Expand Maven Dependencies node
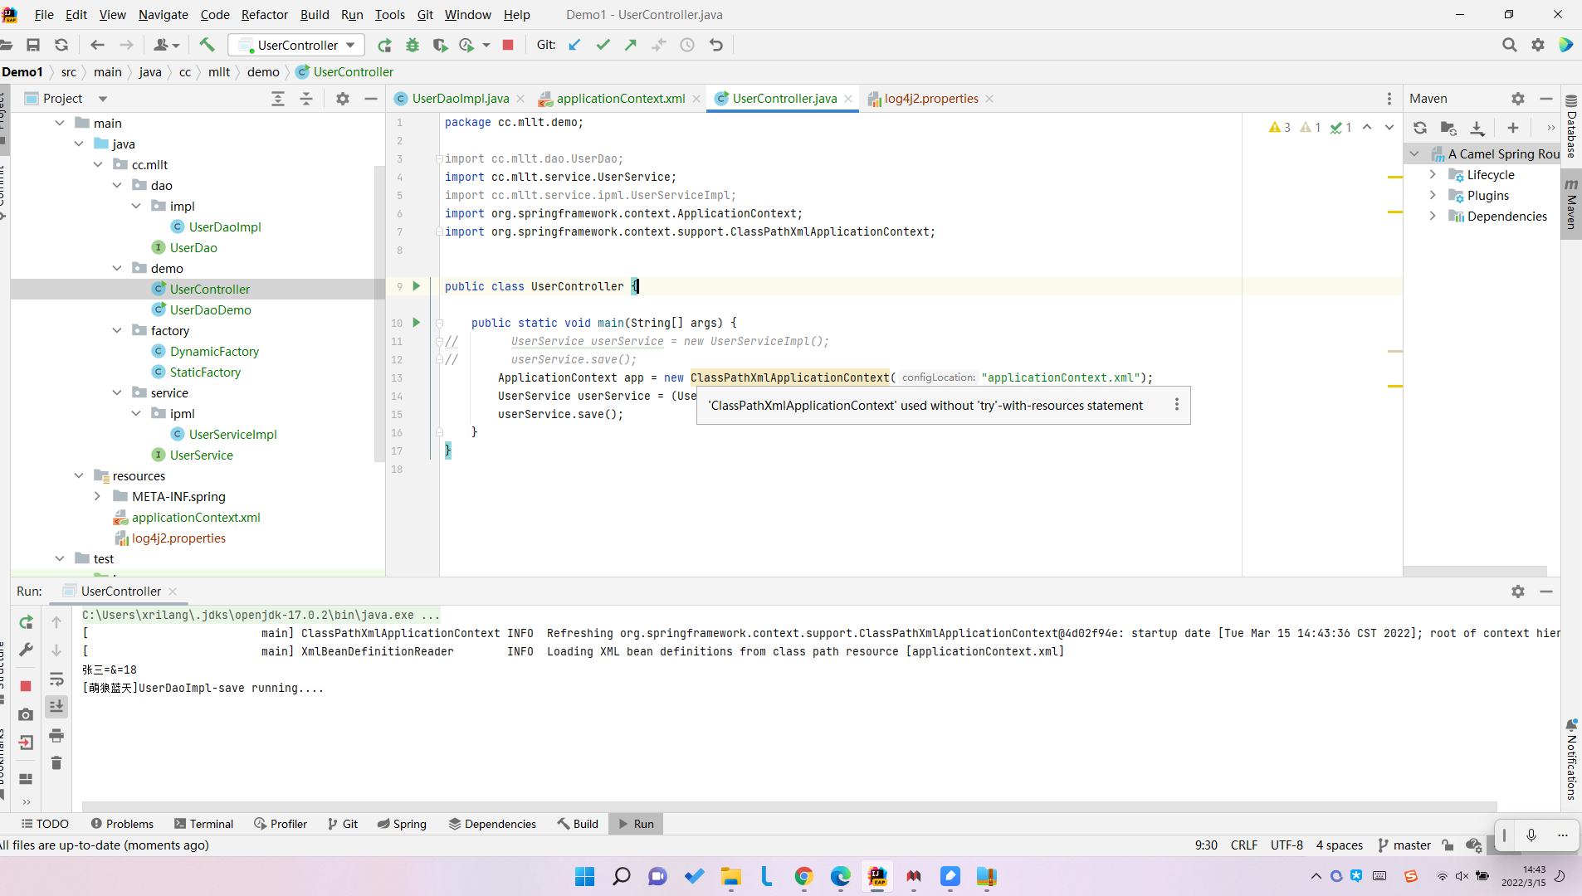 coord(1433,216)
